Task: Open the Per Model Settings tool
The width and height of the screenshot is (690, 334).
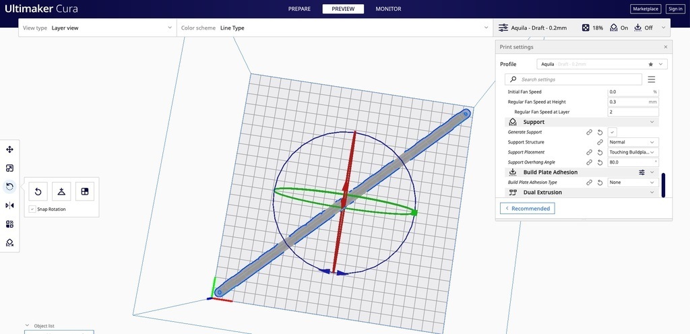Action: point(9,224)
